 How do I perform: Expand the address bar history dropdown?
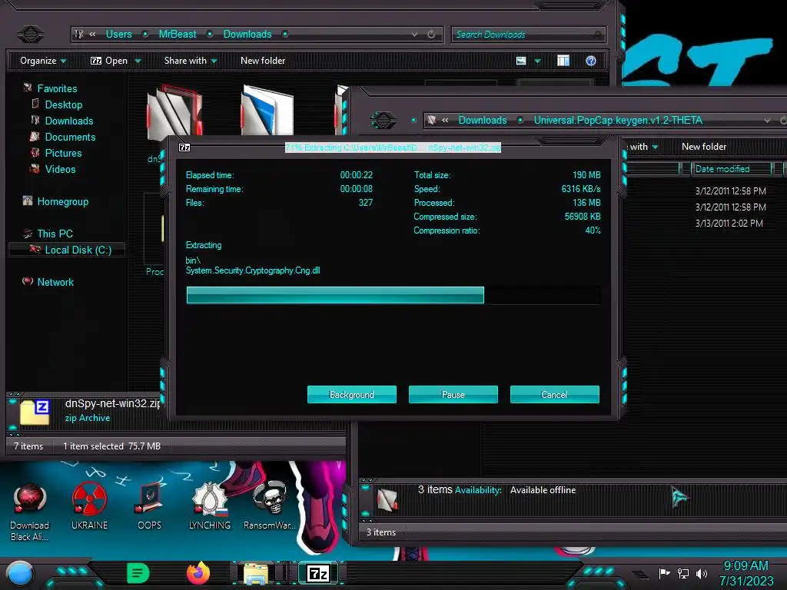(x=414, y=35)
